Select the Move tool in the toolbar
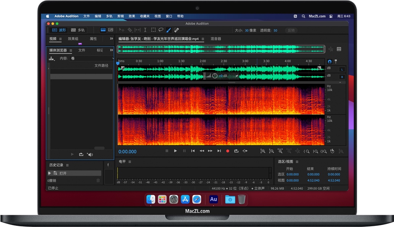The width and height of the screenshot is (394, 227). pos(121,30)
